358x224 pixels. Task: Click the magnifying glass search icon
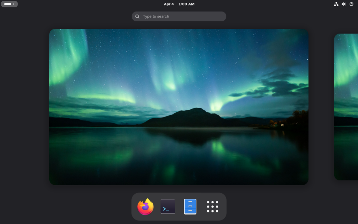tap(137, 16)
